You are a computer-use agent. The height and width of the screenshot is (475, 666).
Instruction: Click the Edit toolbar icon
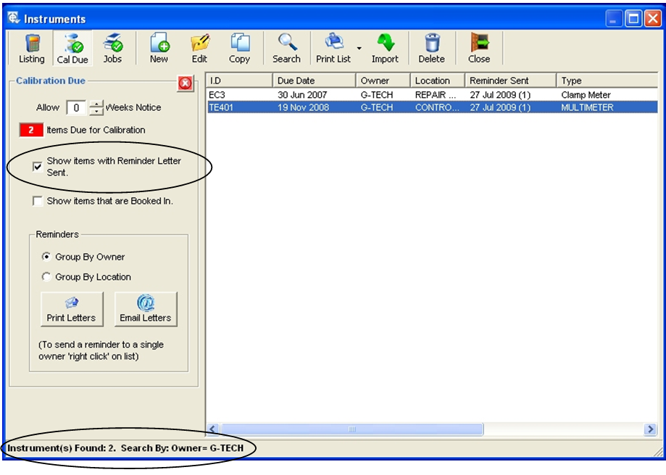199,49
